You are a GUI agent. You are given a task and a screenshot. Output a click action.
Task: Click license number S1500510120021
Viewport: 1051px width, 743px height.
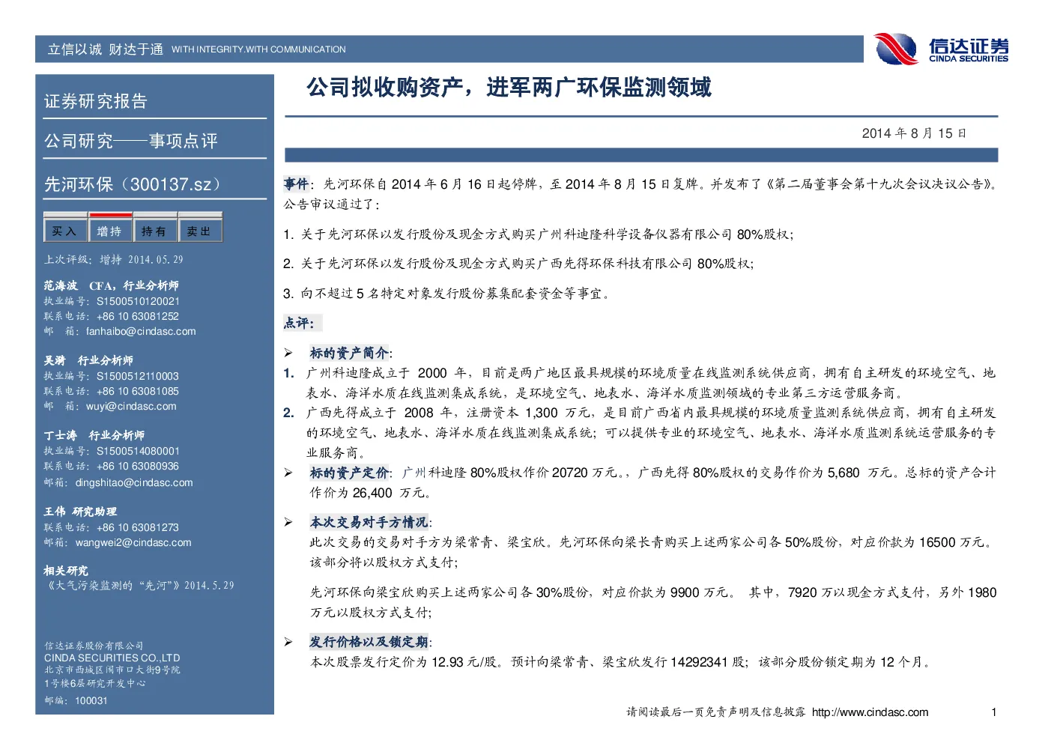coord(138,301)
